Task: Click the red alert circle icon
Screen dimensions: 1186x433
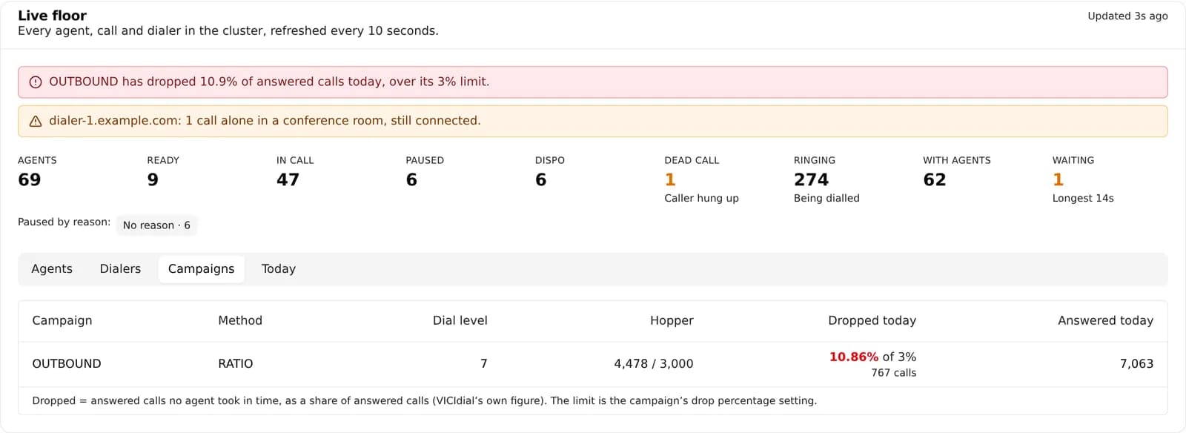Action: coord(35,82)
